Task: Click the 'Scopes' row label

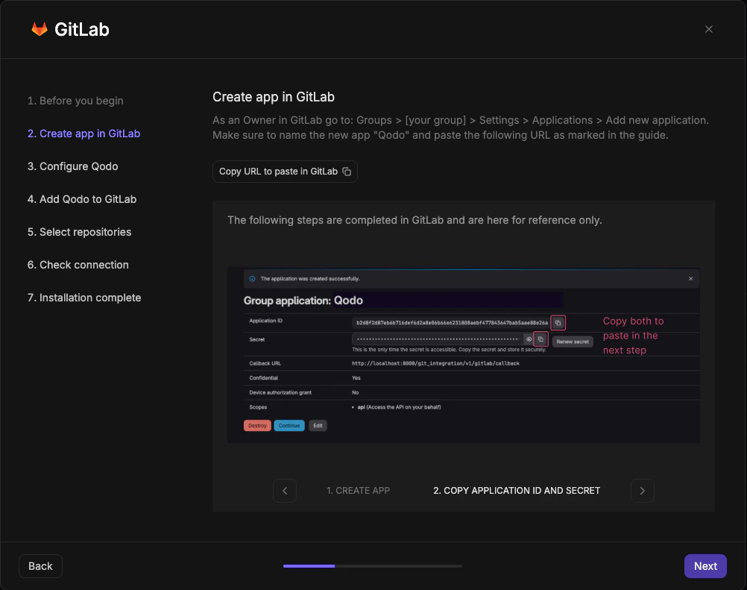Action: point(258,407)
